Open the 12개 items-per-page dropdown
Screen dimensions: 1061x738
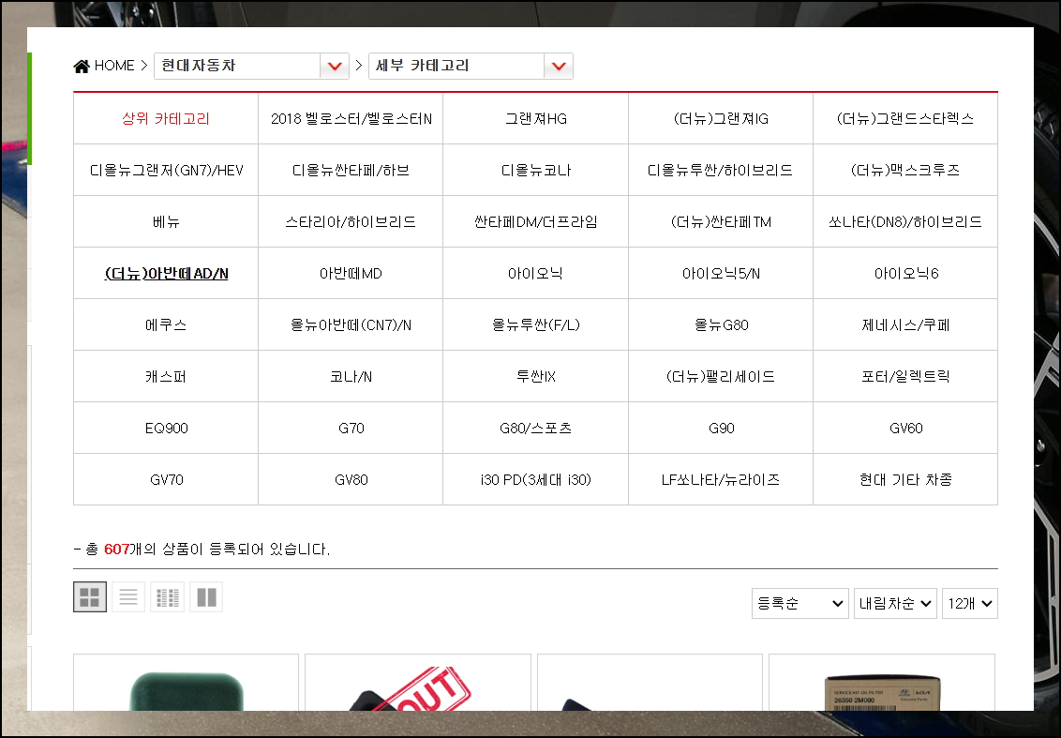coord(970,603)
